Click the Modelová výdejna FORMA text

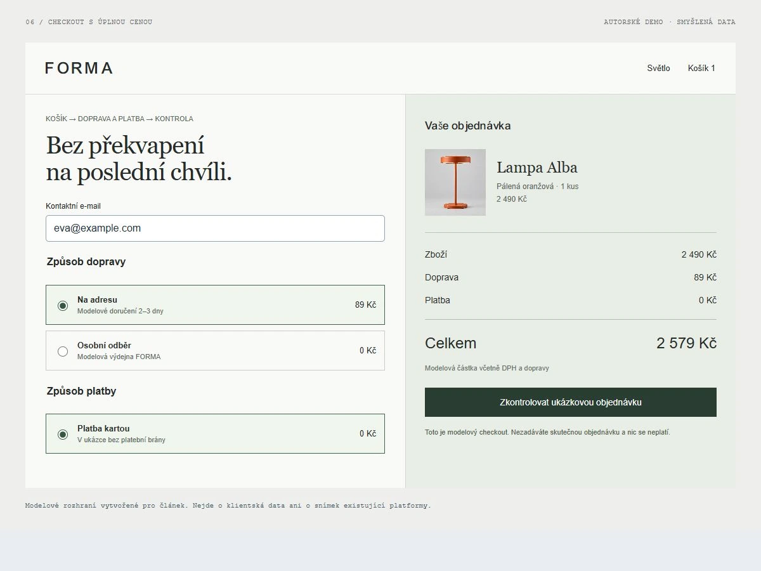[x=119, y=357]
